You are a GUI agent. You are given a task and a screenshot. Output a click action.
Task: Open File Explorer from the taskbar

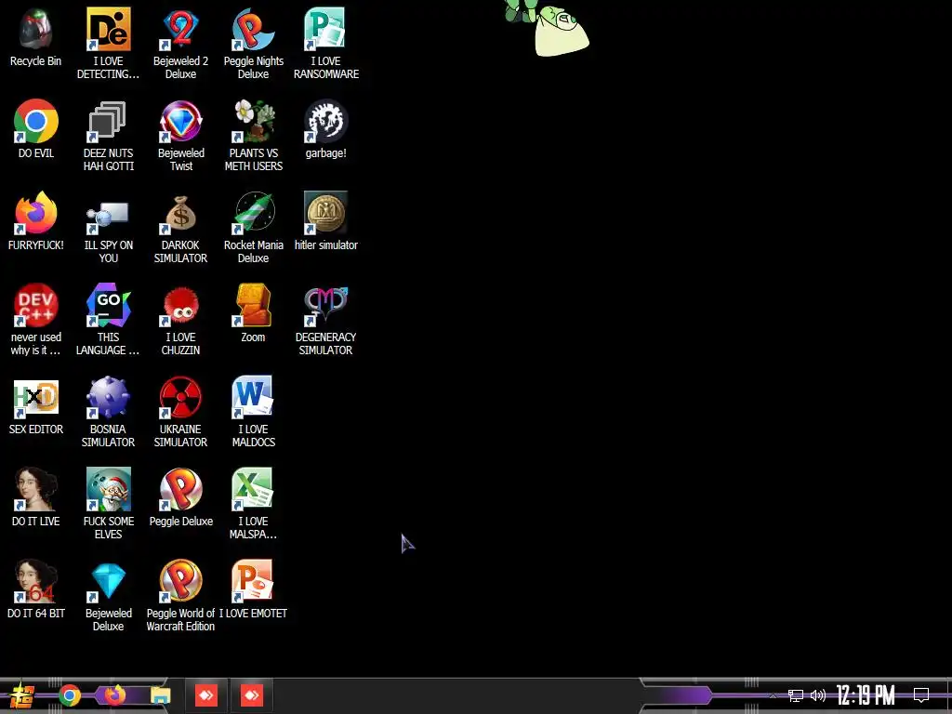coord(160,695)
